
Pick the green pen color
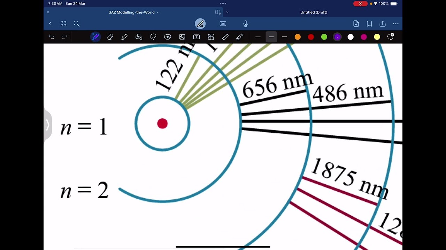[324, 37]
